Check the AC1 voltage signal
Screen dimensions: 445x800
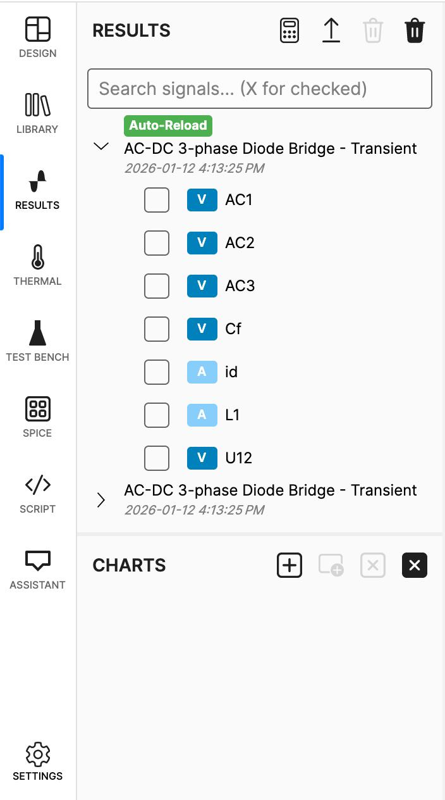[156, 200]
